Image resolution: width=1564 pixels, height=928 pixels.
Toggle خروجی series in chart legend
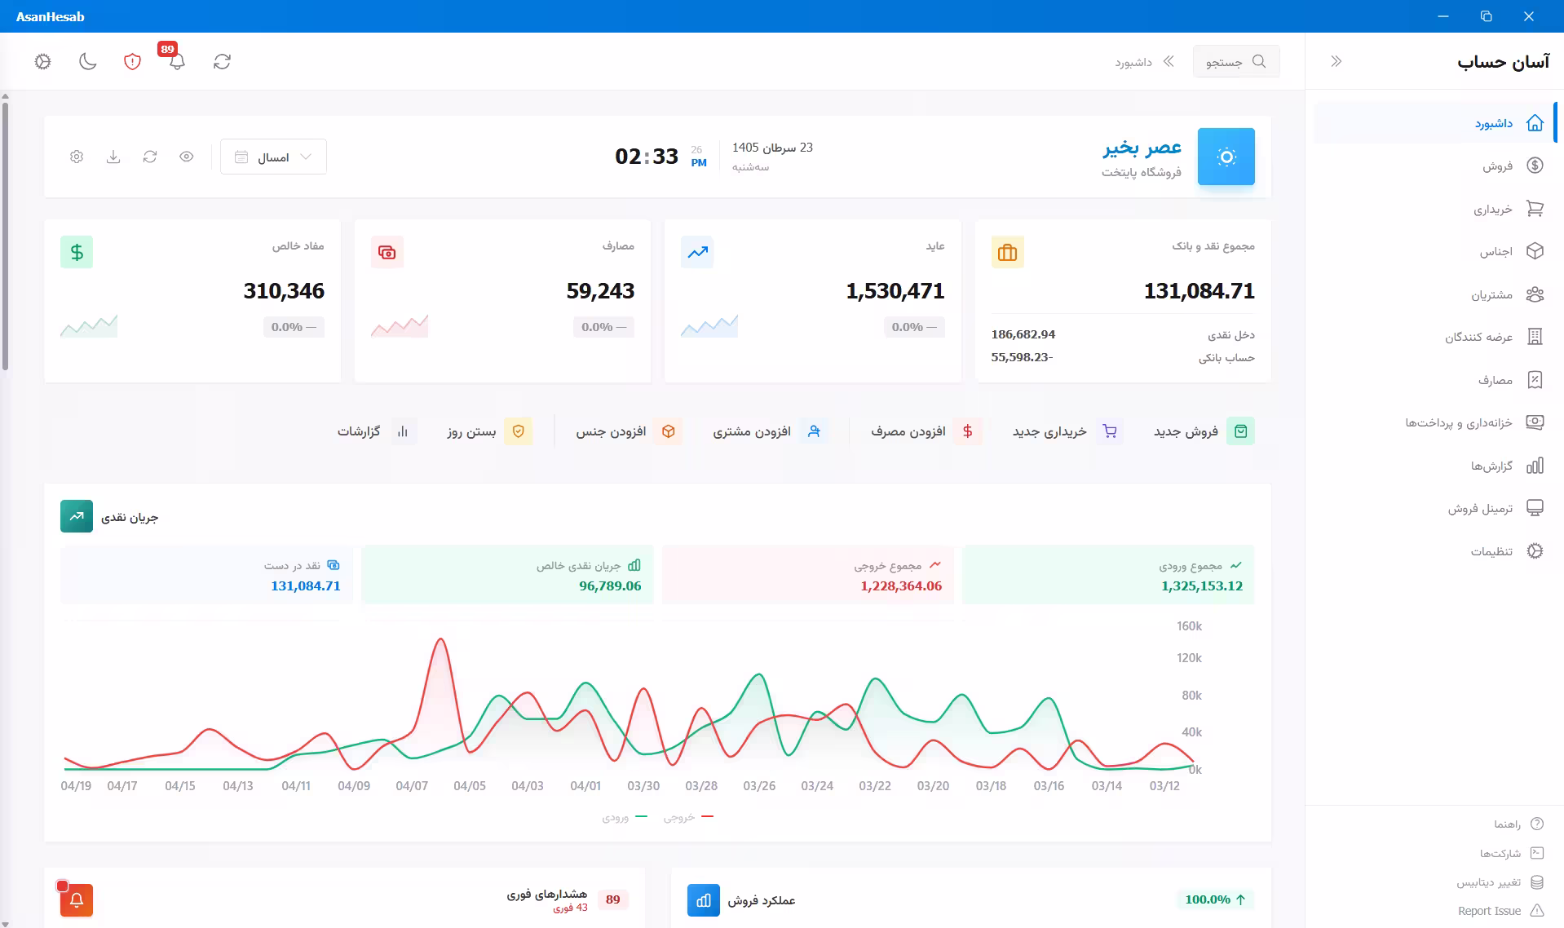click(x=688, y=817)
